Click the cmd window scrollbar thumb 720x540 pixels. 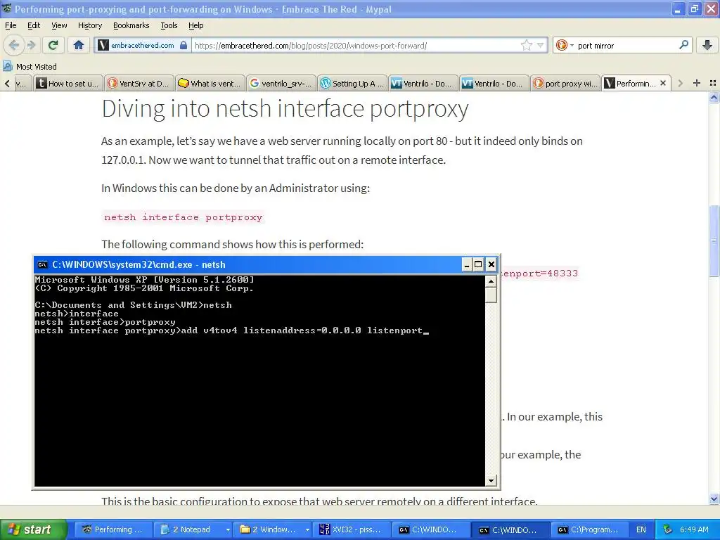491,295
